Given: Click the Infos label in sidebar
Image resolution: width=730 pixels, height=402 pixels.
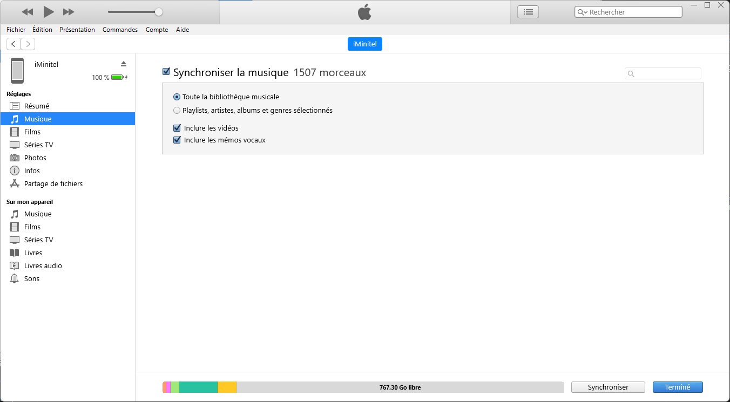Looking at the screenshot, I should [32, 171].
